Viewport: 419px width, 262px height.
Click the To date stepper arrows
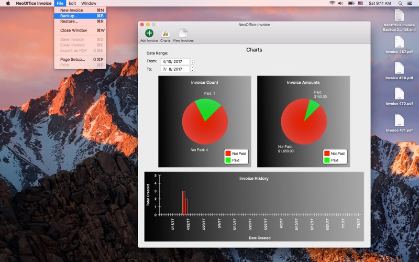[x=193, y=69]
